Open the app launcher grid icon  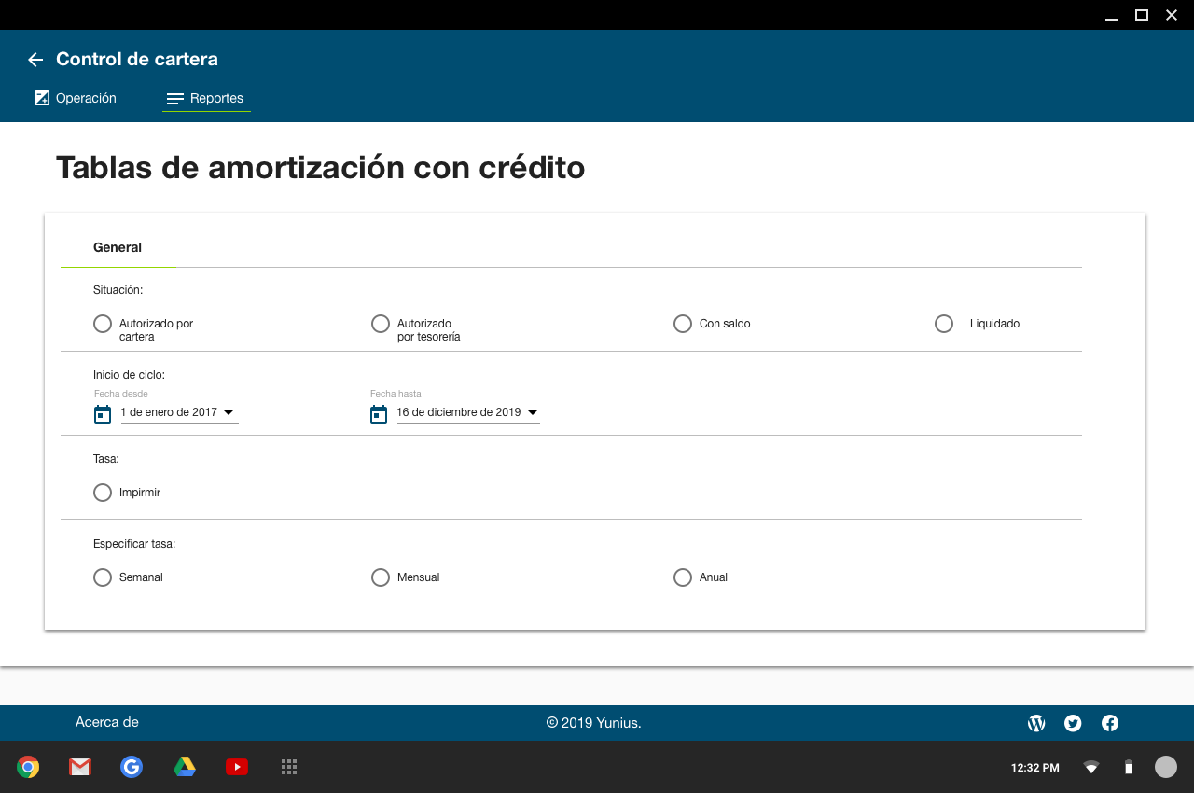click(289, 767)
